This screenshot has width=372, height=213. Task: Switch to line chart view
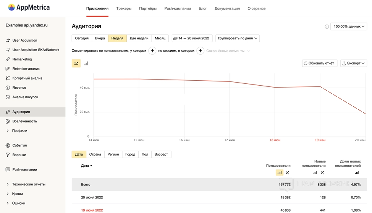(76, 63)
